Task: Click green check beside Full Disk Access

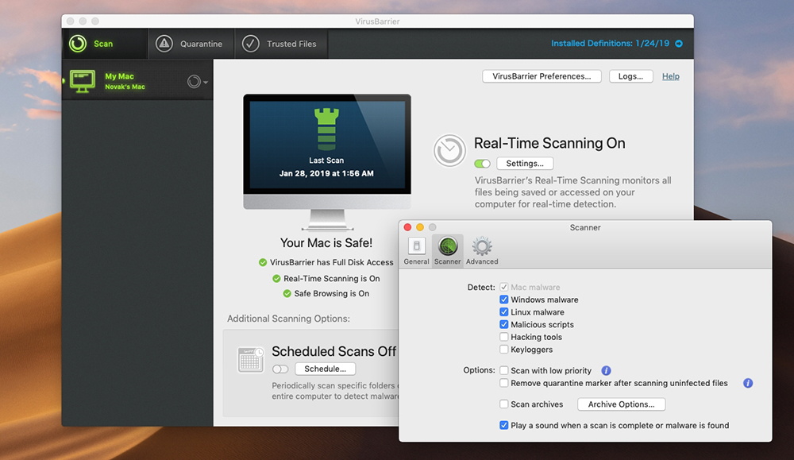Action: pyautogui.click(x=263, y=262)
